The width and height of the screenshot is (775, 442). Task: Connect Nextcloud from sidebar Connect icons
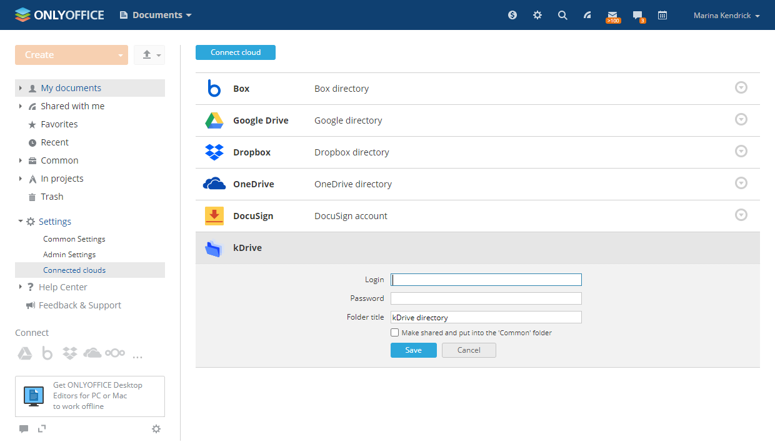[115, 353]
